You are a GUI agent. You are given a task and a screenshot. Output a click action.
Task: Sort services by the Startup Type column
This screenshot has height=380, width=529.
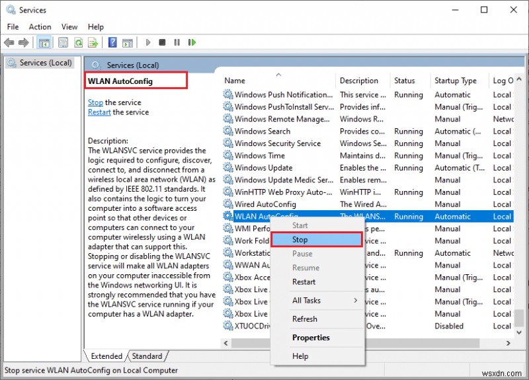point(455,81)
